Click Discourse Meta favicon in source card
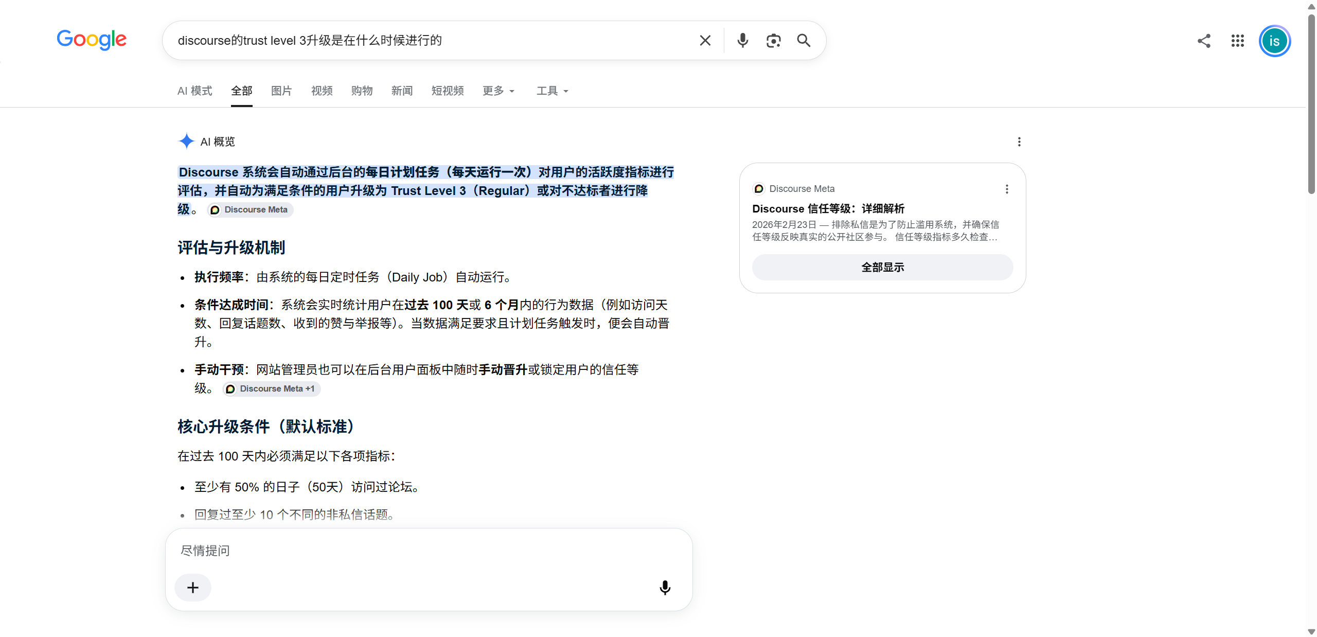Screen dimensions: 1317x637 [758, 189]
